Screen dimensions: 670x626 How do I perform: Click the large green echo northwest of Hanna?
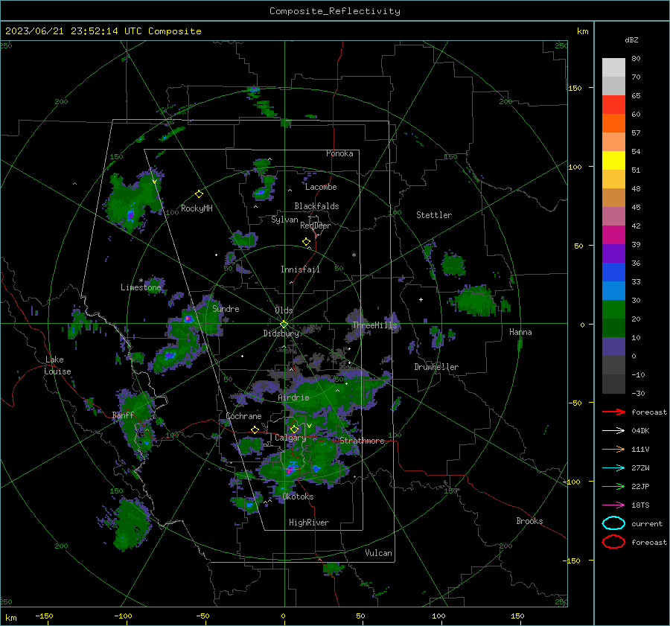476,301
